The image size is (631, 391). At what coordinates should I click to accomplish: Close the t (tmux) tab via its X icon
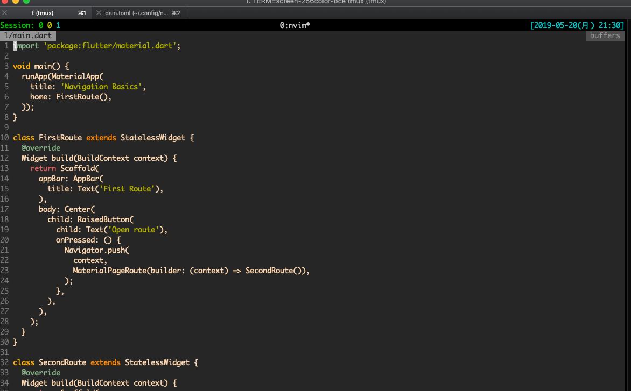point(4,12)
